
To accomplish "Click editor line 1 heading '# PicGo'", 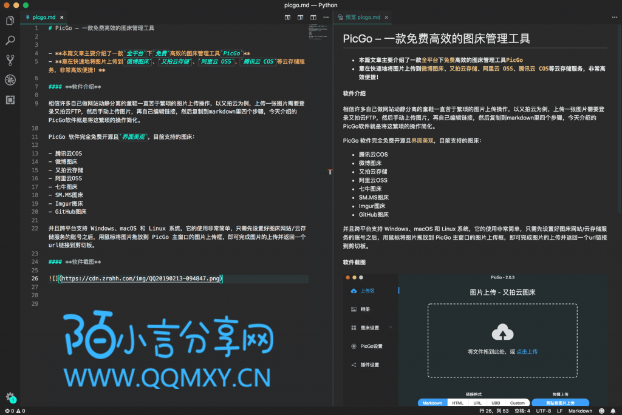I will (x=101, y=28).
